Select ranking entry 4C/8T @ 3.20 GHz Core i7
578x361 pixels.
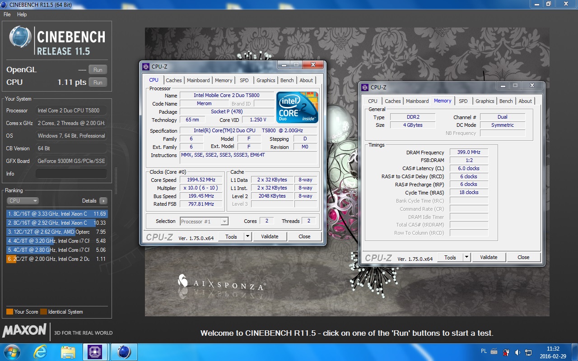57,241
